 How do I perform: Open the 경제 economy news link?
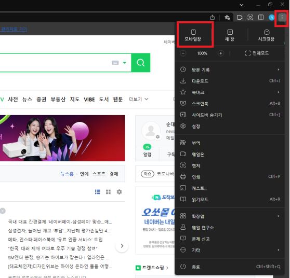click(114, 174)
